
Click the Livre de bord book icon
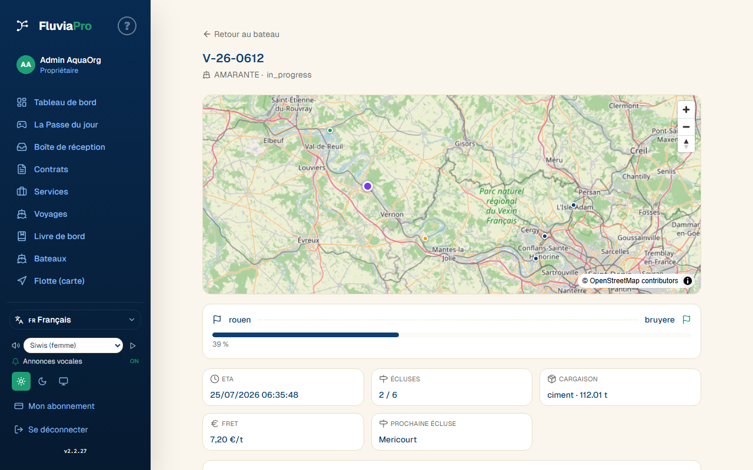pyautogui.click(x=22, y=236)
